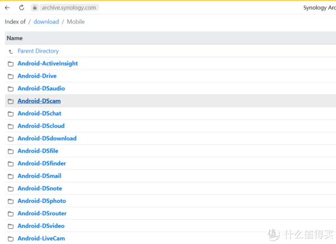Click the folder icon beside Android-Drive
Viewport: 336px width, 244px height.
(x=11, y=76)
